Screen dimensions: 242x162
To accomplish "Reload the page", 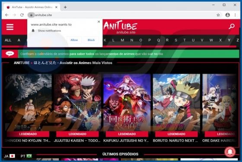I will (22, 15).
